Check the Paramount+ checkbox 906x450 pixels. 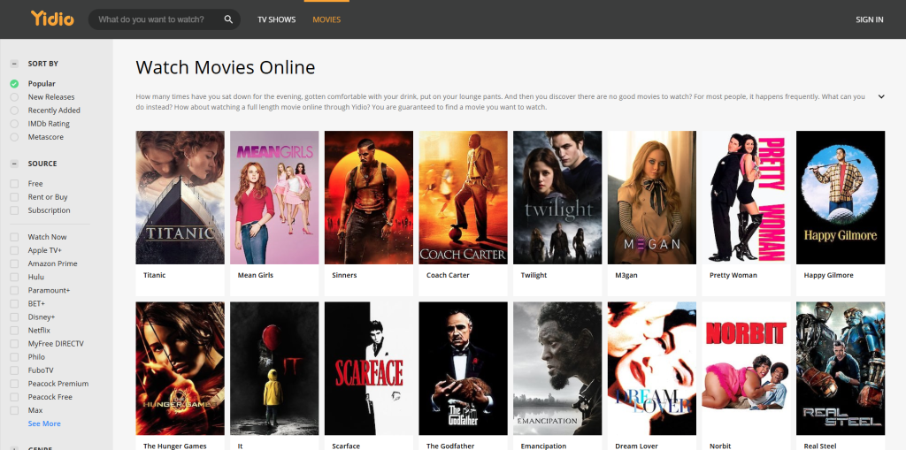[x=14, y=290]
